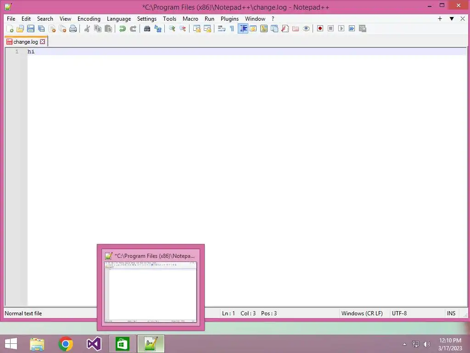Click the Windows (CR LF) status field

coord(362,313)
